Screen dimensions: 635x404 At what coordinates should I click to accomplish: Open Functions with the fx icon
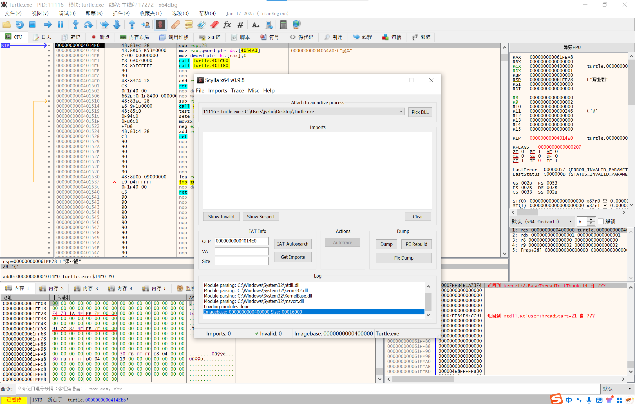pyautogui.click(x=227, y=25)
